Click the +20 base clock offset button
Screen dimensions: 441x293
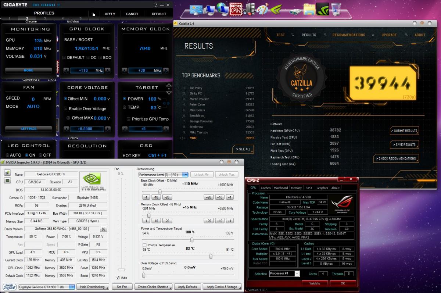pos(208,197)
